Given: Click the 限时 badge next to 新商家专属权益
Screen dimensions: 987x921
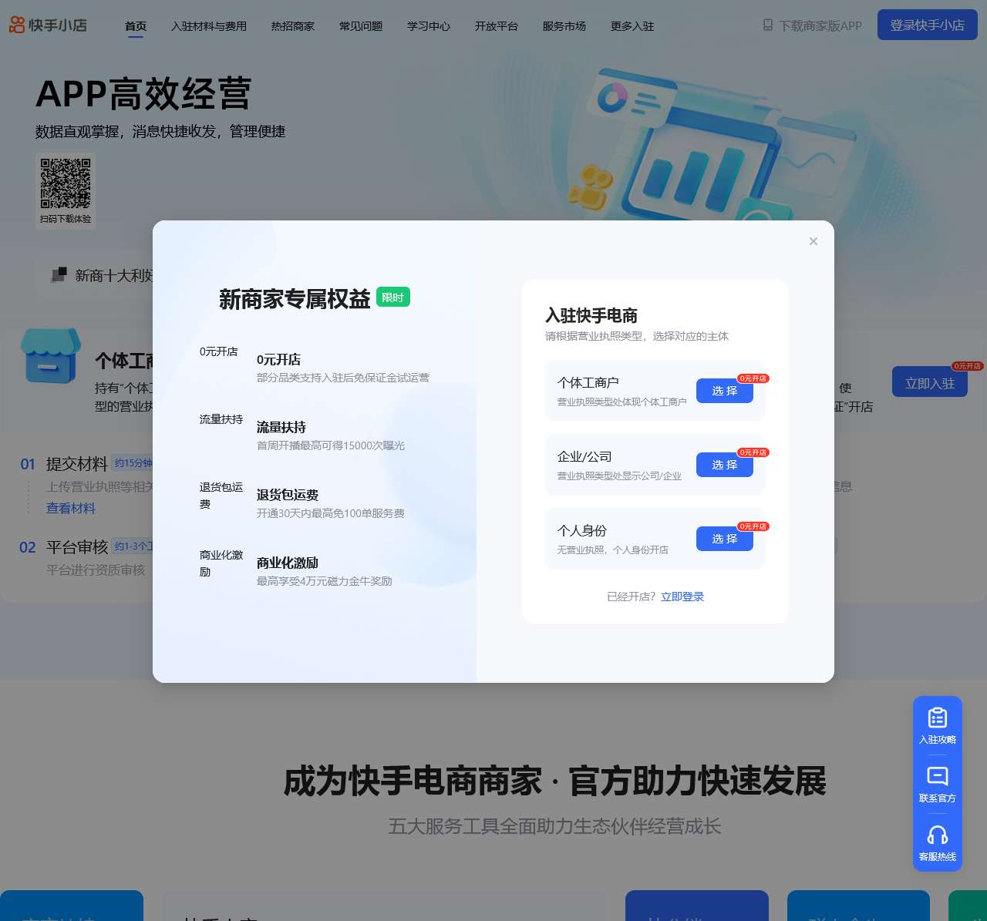Looking at the screenshot, I should point(393,297).
